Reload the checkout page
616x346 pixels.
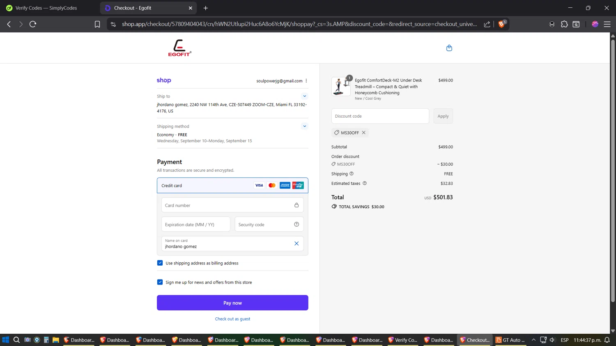[x=33, y=24]
